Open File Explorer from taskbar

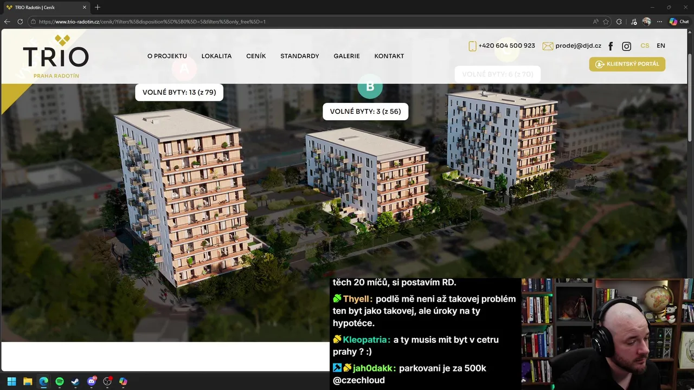point(28,381)
